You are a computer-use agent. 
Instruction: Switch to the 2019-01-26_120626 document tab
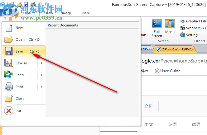point(175,49)
